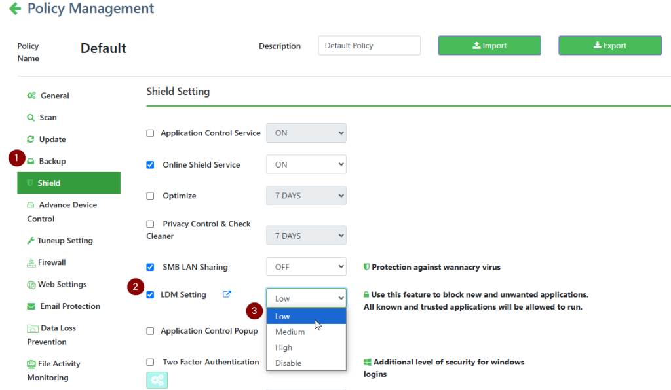Open Scan section in sidebar
Screen dimensions: 671x390
point(48,118)
